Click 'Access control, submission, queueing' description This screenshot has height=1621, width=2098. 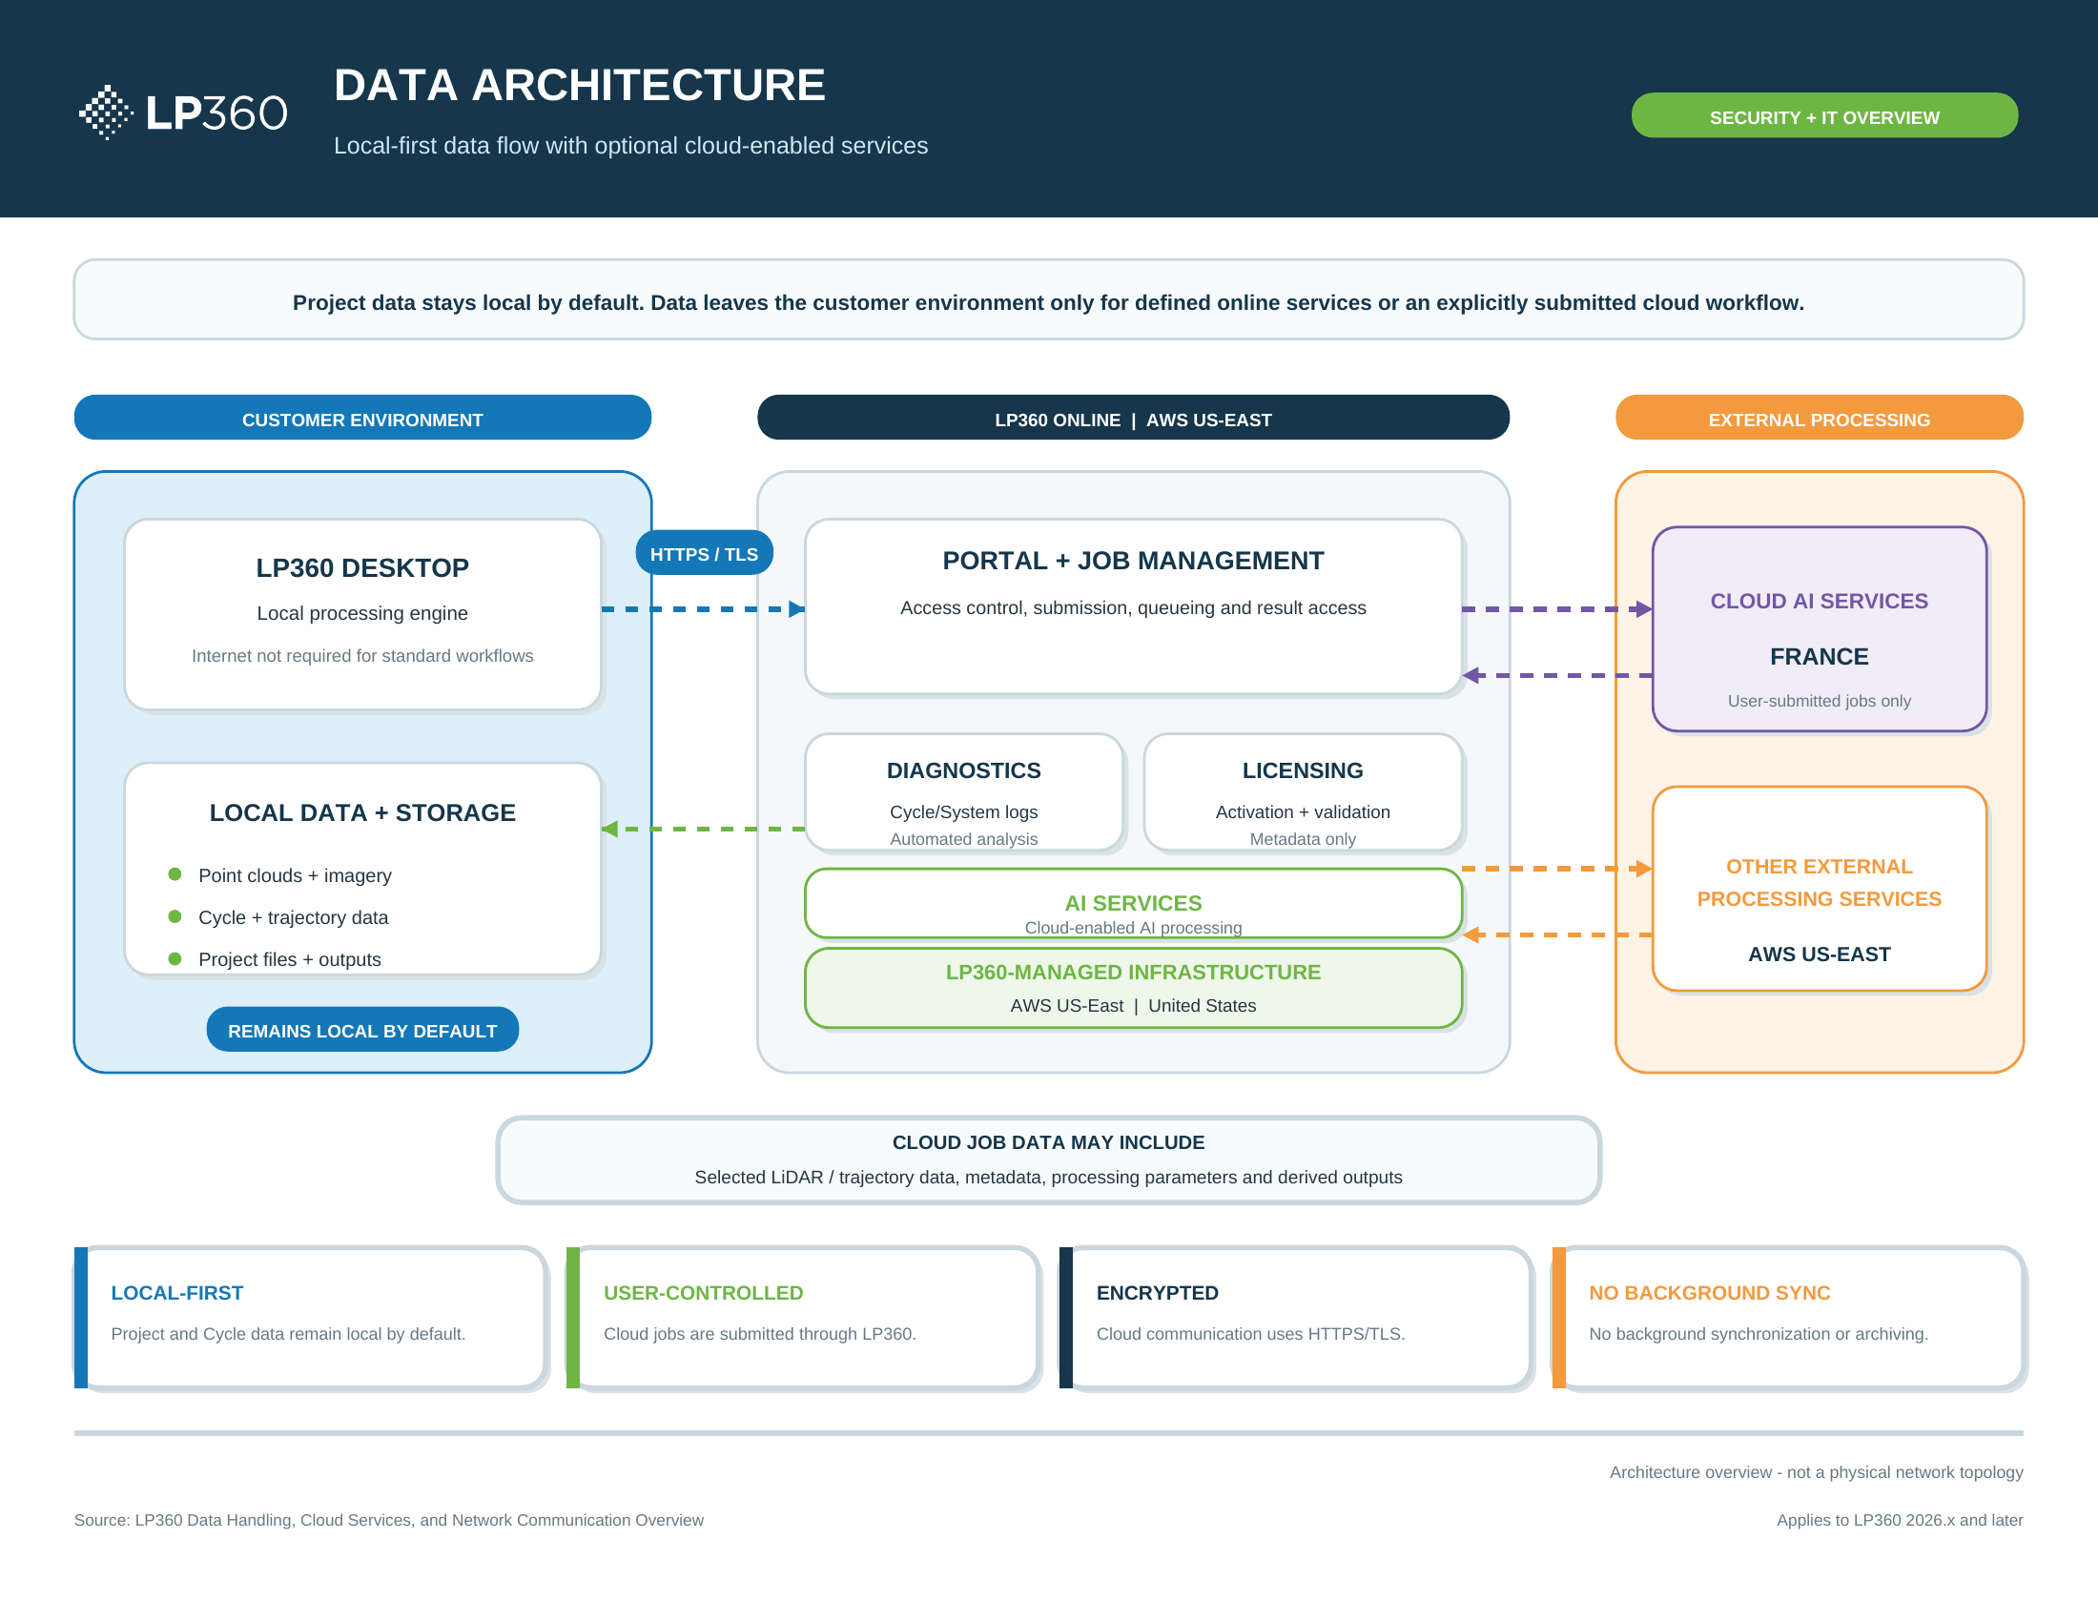1133,606
